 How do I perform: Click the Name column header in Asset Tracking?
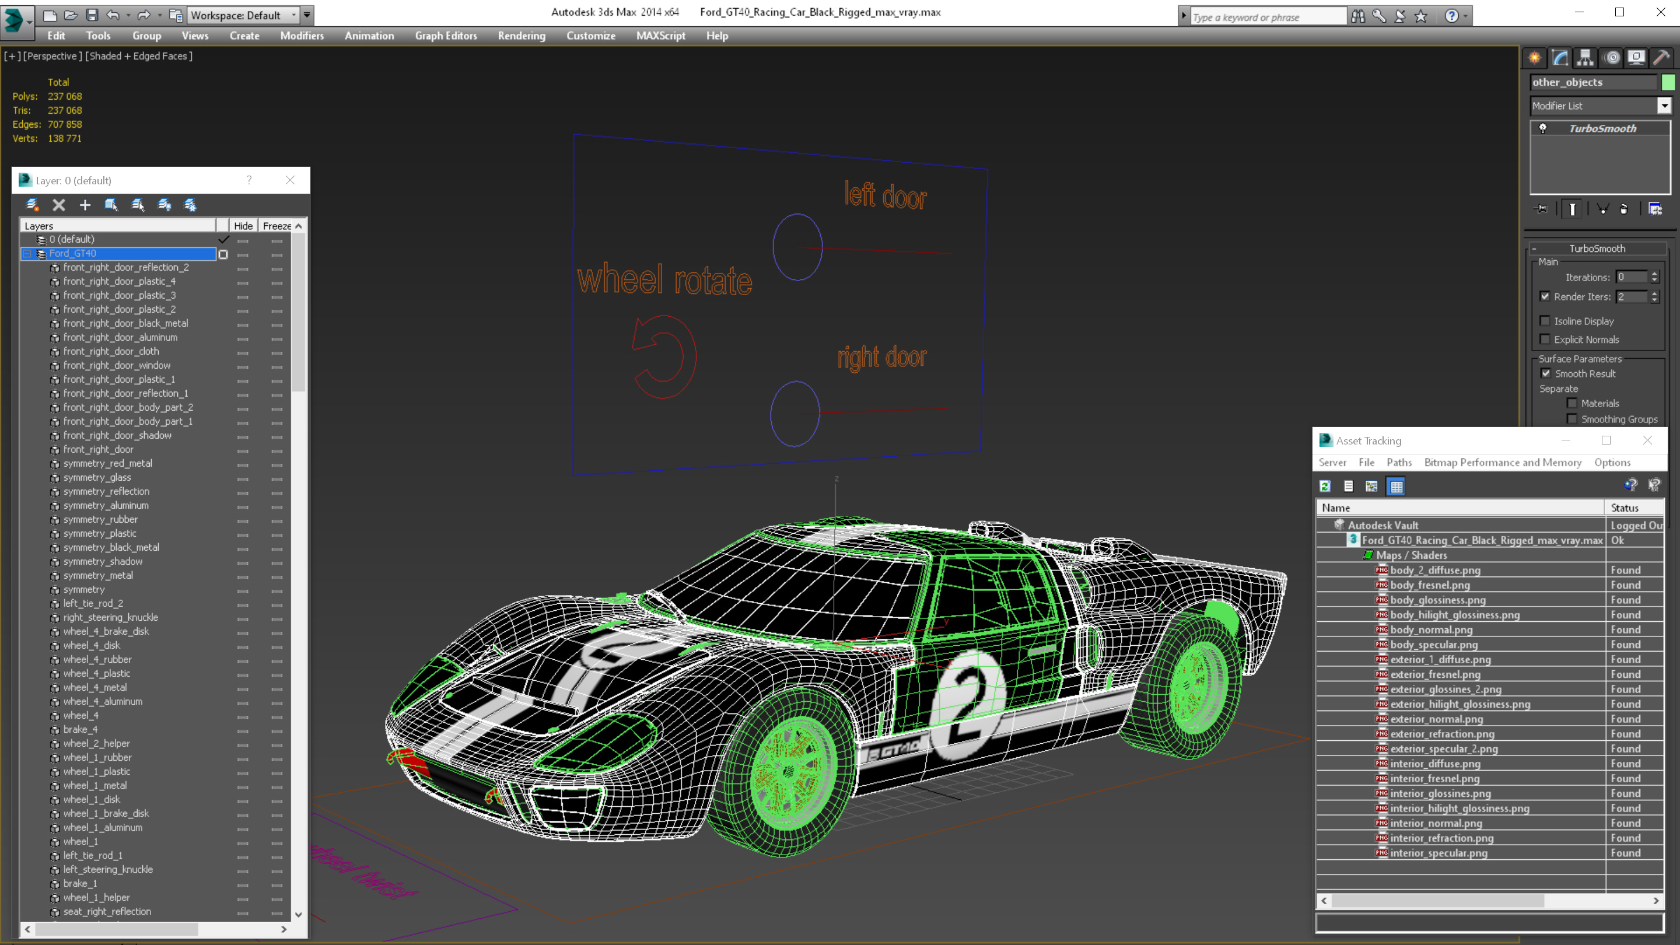coord(1461,508)
